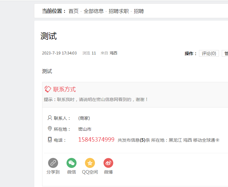Click the 测试 post title heading
Screen dimensions: 228x187
click(x=49, y=36)
